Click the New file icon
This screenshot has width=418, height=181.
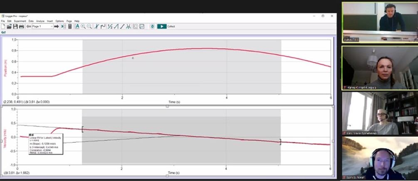(x=3, y=26)
